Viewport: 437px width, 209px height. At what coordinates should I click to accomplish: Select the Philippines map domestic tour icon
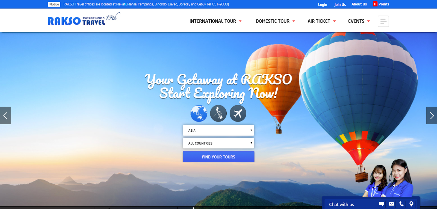218,113
